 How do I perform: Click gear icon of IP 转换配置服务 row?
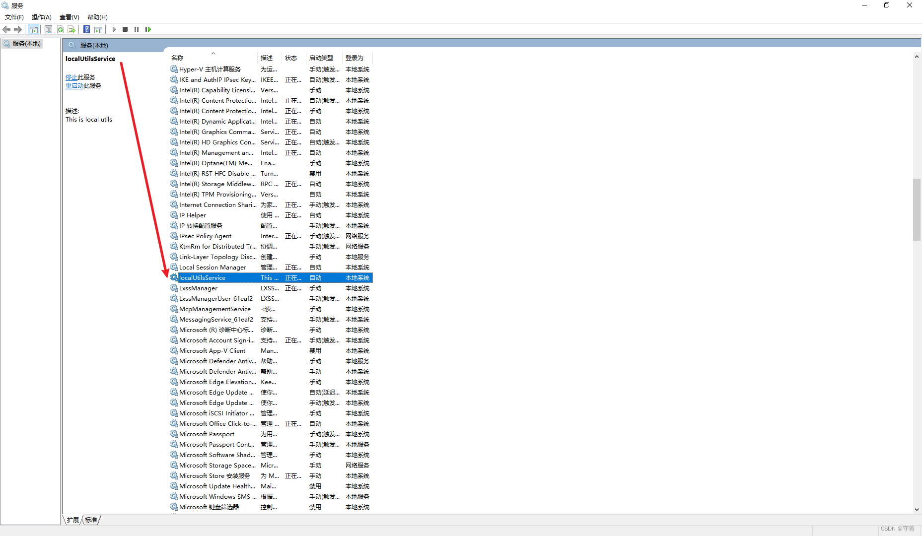coord(174,225)
